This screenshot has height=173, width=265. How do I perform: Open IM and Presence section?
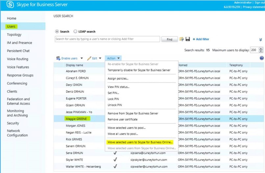[x=19, y=43]
